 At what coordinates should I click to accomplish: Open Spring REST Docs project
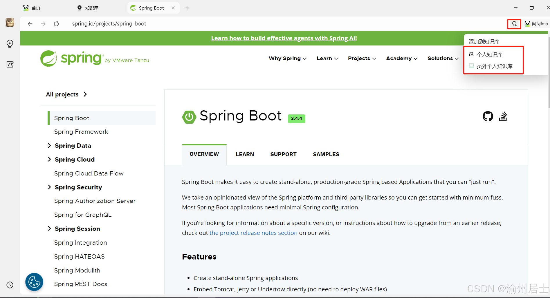(x=81, y=284)
